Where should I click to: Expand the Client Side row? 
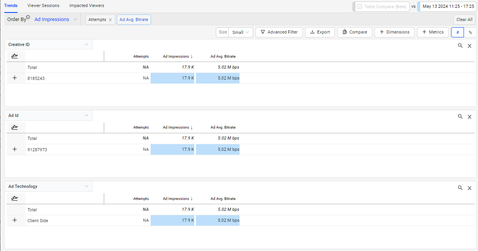(15, 220)
